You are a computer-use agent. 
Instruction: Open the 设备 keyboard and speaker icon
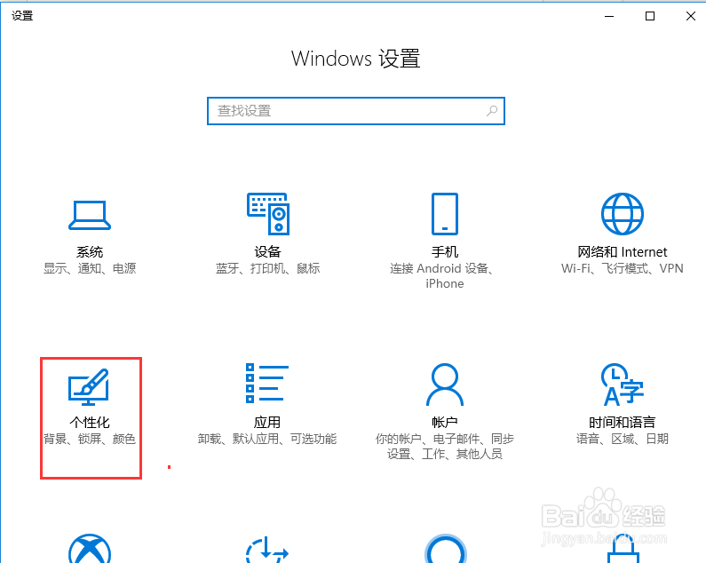[x=268, y=214]
